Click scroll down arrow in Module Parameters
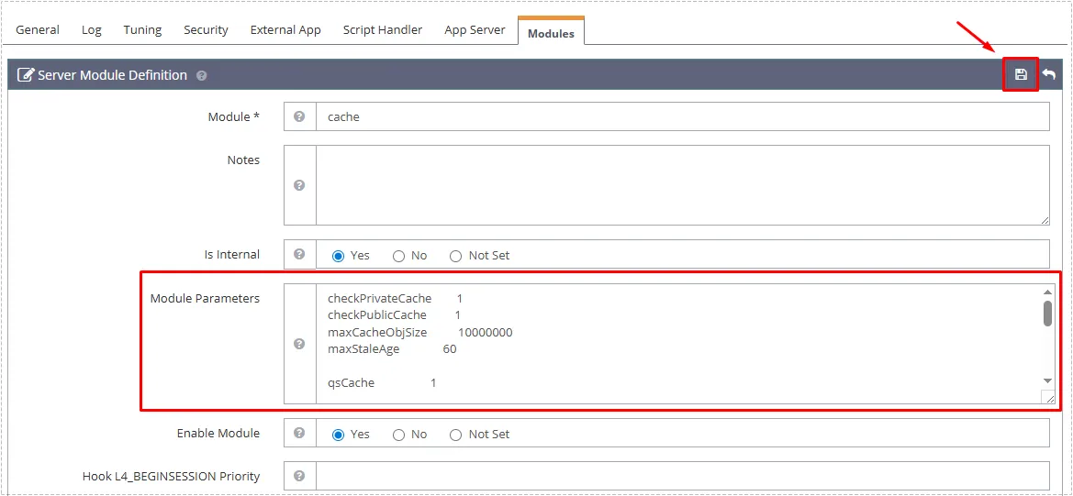 (x=1048, y=380)
